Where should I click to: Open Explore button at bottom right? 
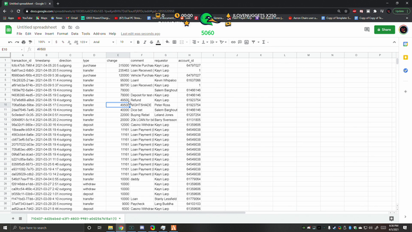(x=391, y=218)
